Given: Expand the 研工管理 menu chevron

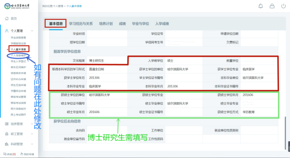Looking at the screenshot, I should [32, 134].
